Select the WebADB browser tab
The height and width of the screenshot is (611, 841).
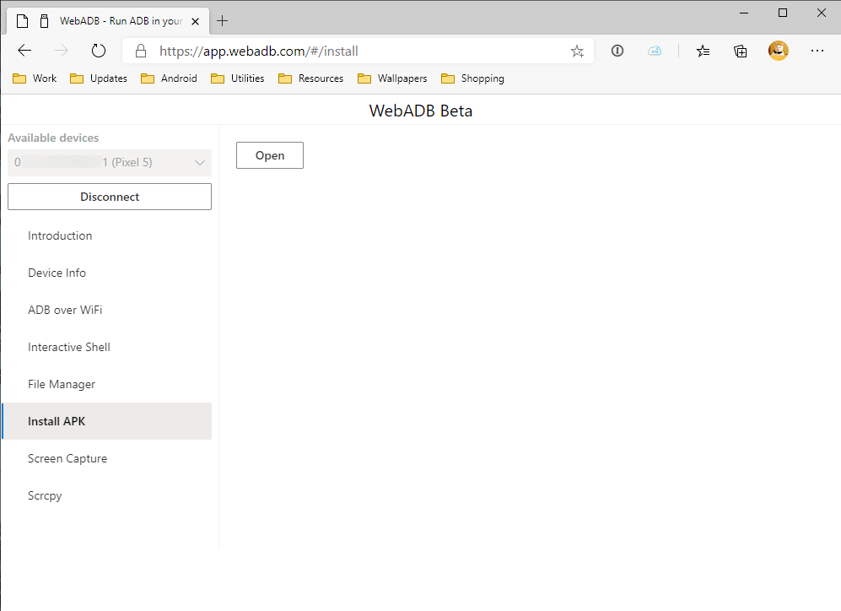click(x=109, y=21)
